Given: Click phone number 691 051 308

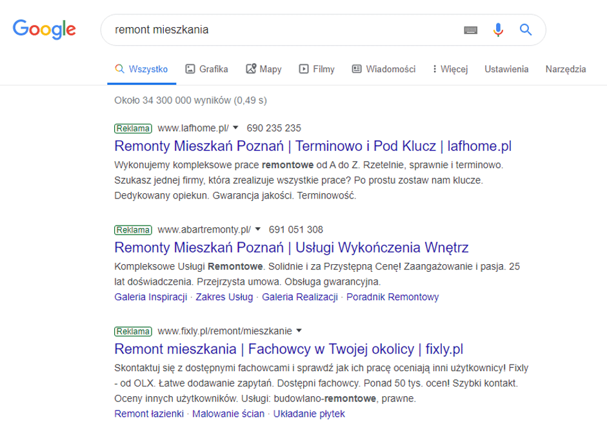Looking at the screenshot, I should (295, 229).
